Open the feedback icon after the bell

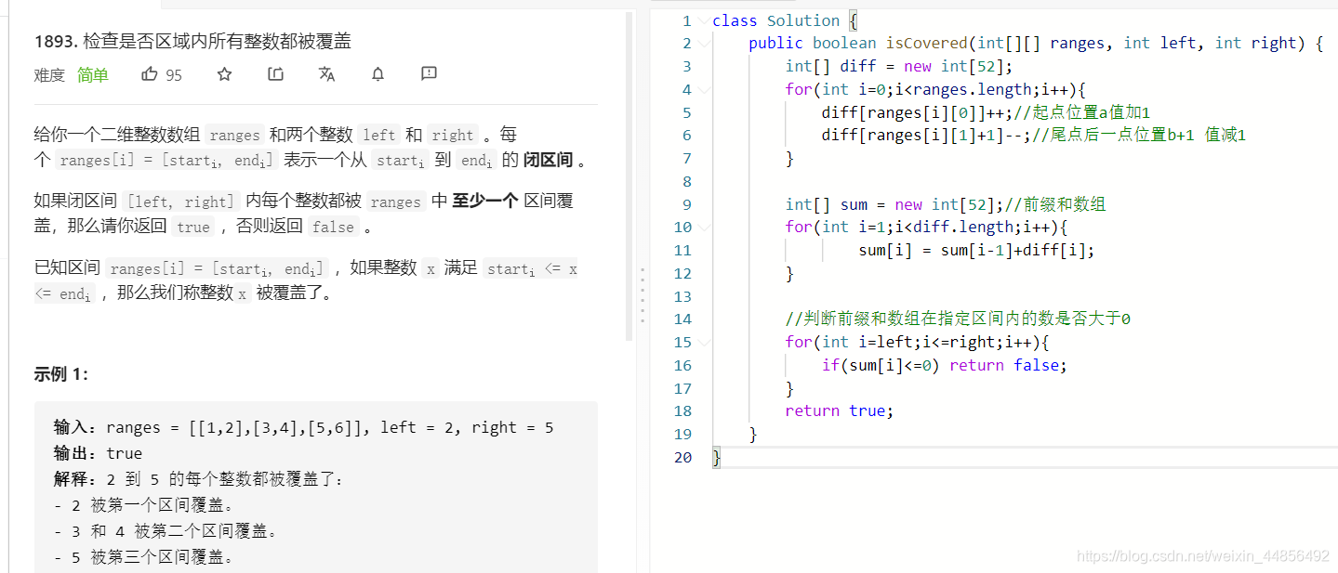(429, 73)
